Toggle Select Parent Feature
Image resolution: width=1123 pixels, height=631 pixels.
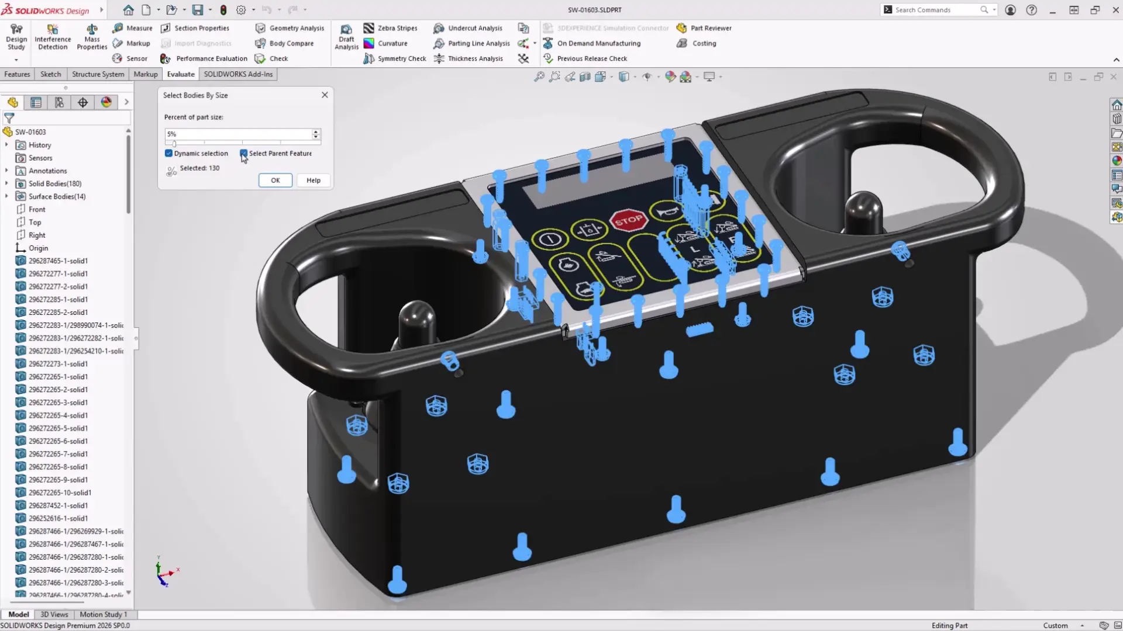pyautogui.click(x=244, y=153)
